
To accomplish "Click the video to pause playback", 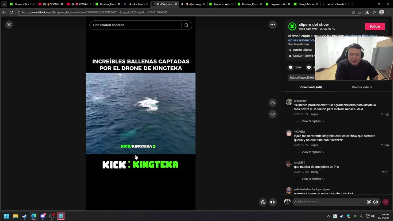I will (141, 113).
